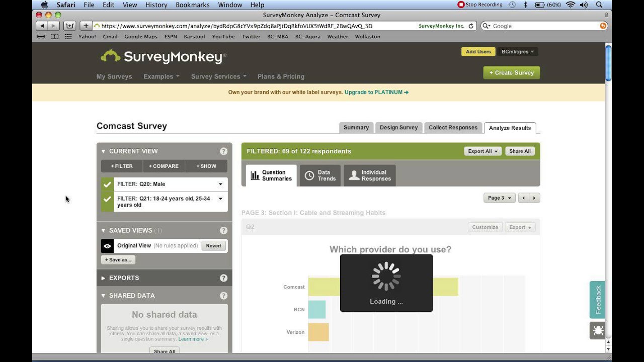The image size is (644, 362).
Task: Open help for Shared Data panel
Action: (223, 296)
